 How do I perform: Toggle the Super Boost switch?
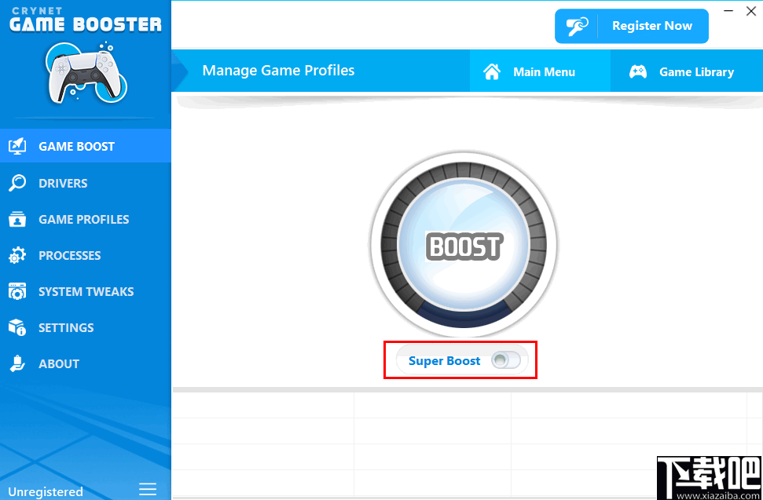[x=506, y=360]
